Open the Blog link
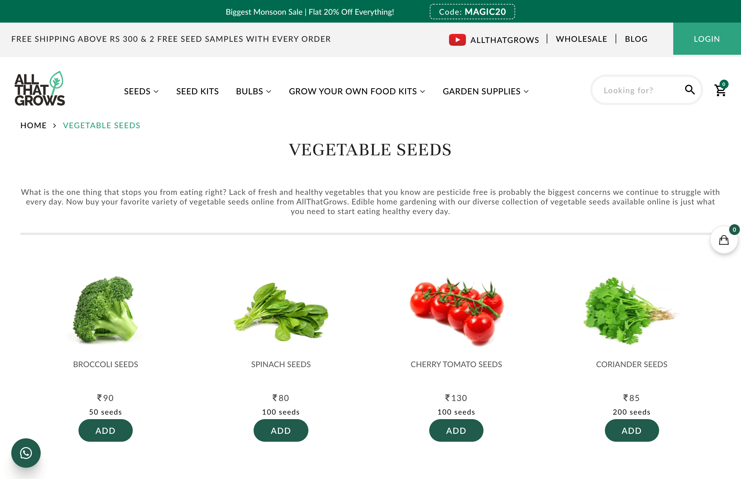 [x=636, y=39]
